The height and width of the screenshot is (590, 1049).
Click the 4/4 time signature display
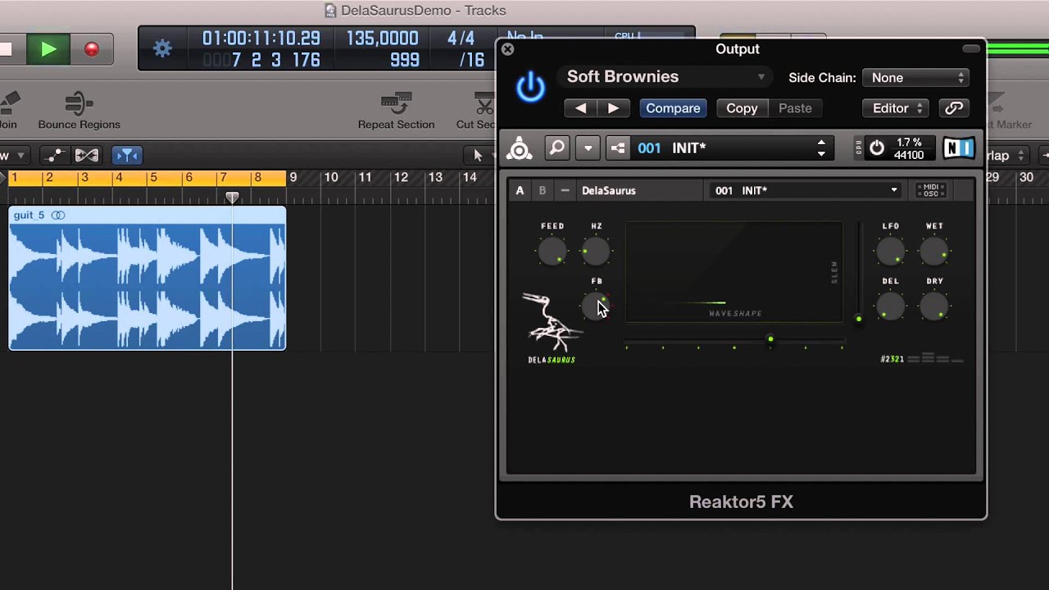[461, 39]
